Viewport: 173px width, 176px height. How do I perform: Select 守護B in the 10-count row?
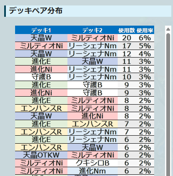pos(41,77)
